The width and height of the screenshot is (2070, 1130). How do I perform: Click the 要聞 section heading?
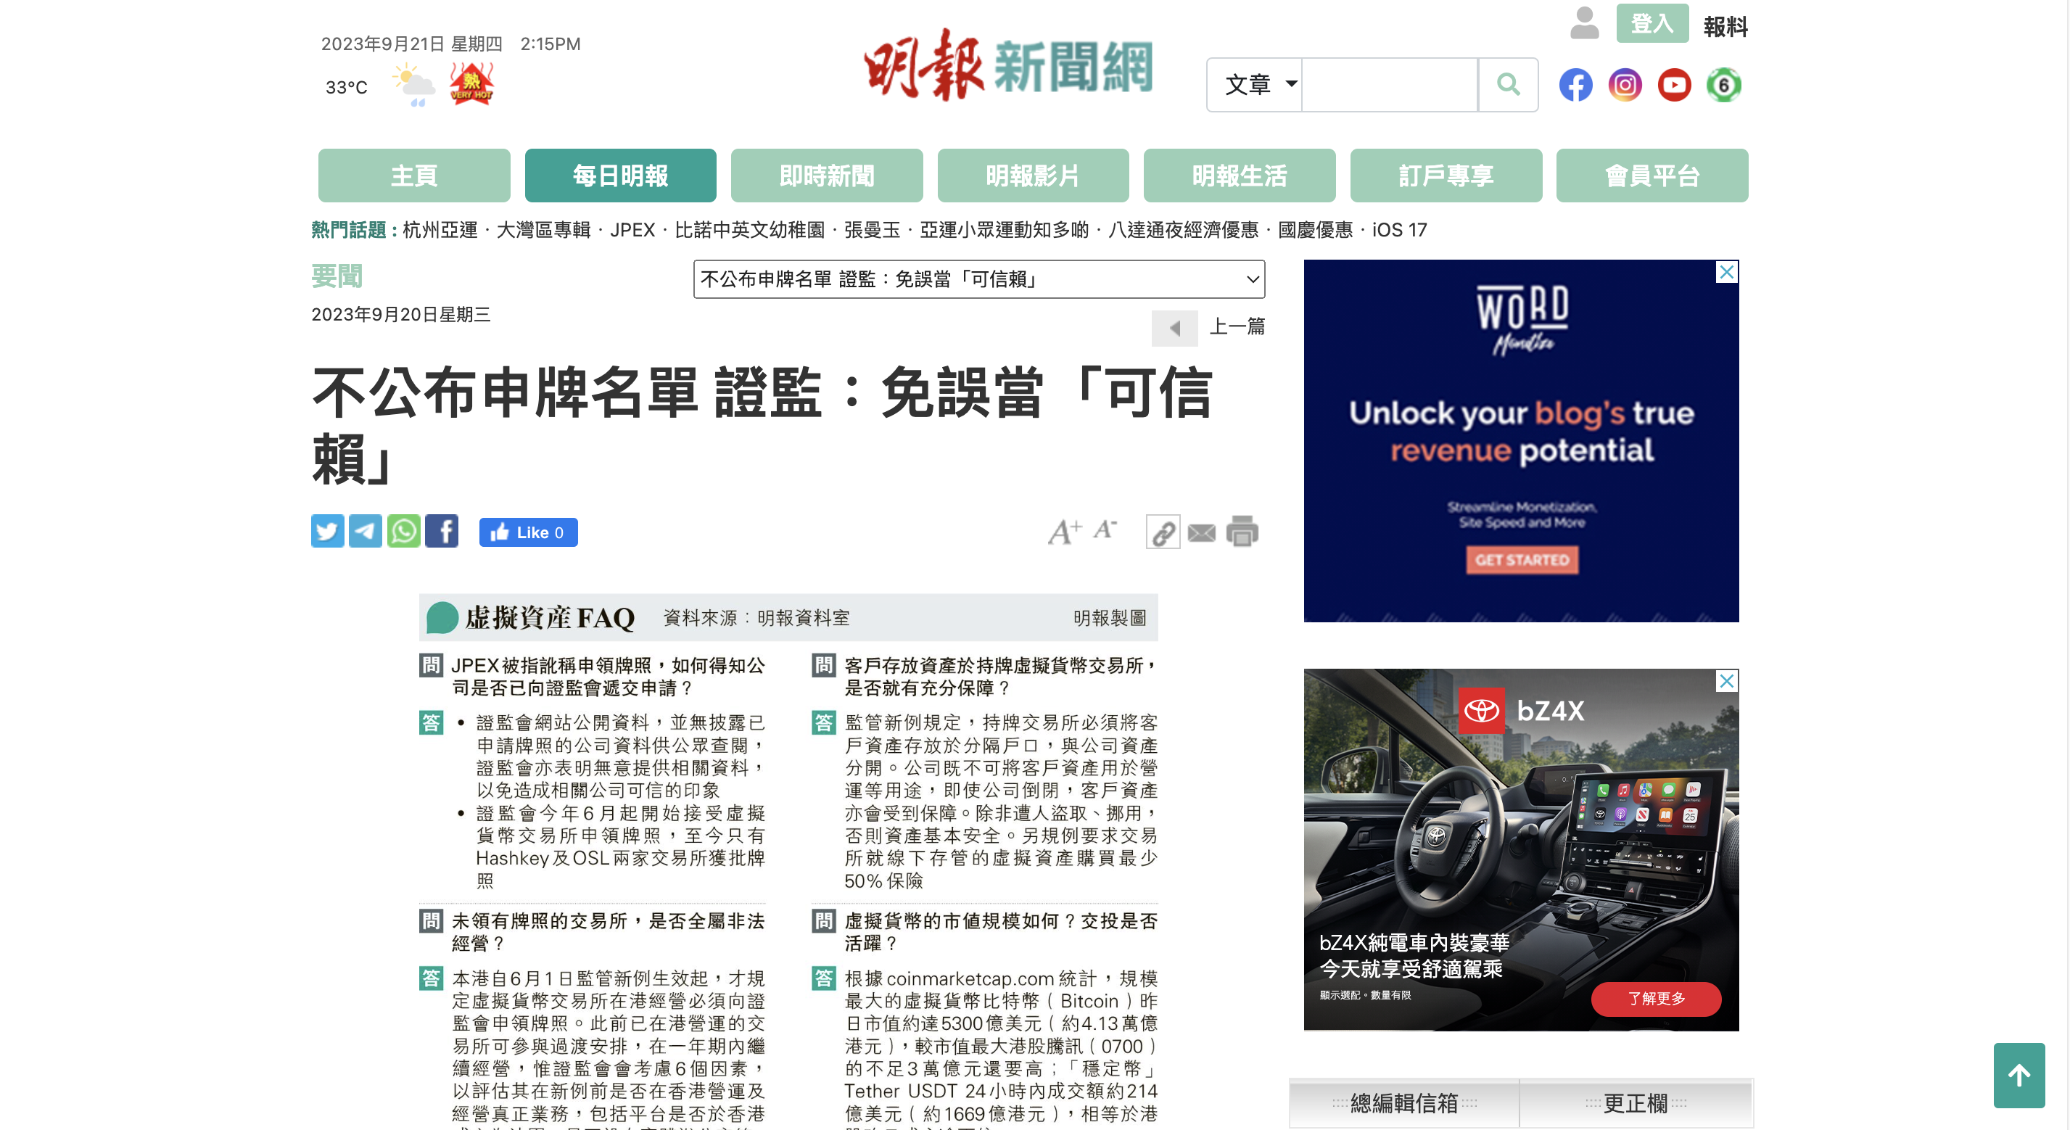(337, 276)
